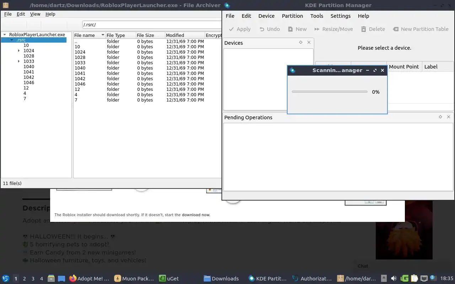Image resolution: width=455 pixels, height=284 pixels.
Task: Click the "download now" link
Action: tap(196, 215)
